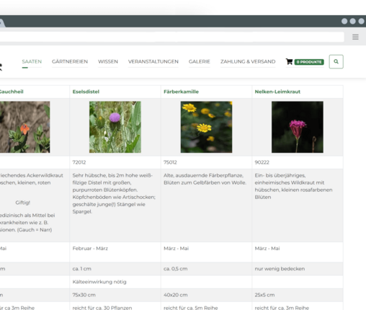Viewport: 366px width, 310px height.
Task: Click the Nelken-Leimkraut description text
Action: [293, 186]
